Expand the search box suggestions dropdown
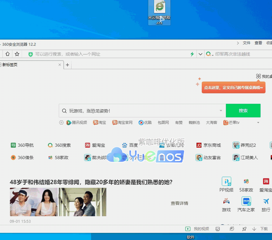 click(221, 110)
